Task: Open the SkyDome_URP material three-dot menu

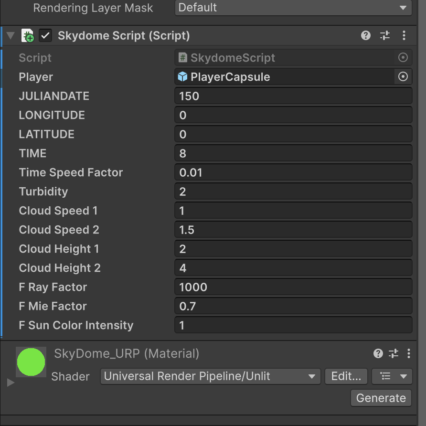Action: (x=408, y=353)
